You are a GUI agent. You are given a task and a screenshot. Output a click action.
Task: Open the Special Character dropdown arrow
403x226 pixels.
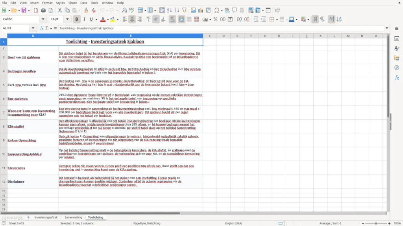pyautogui.click(x=222, y=11)
